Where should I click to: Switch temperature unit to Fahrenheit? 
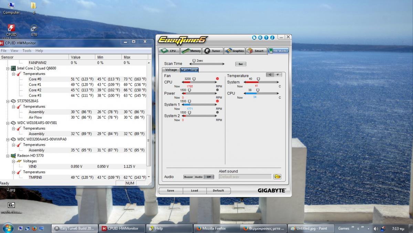[277, 75]
